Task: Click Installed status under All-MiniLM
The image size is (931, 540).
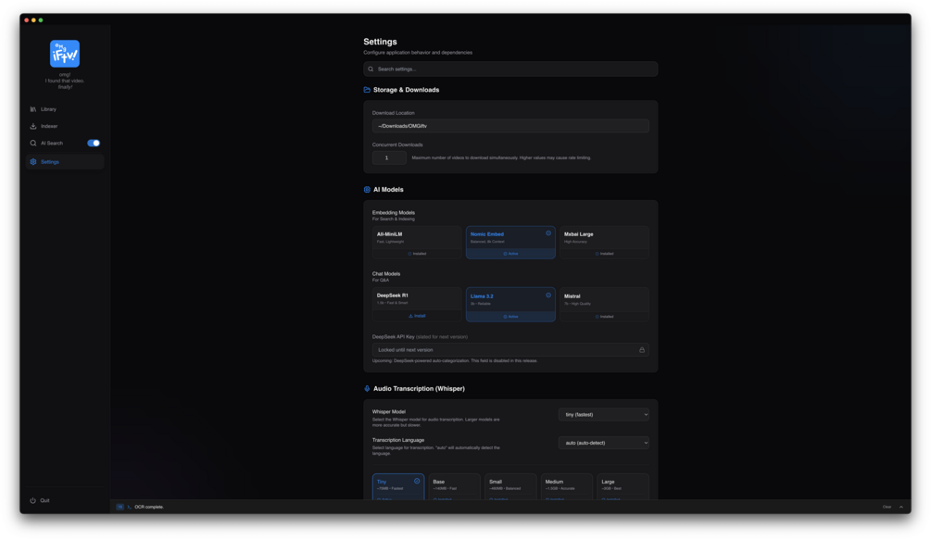Action: 417,254
